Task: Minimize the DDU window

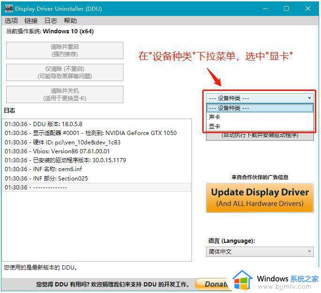Action: coord(265,8)
